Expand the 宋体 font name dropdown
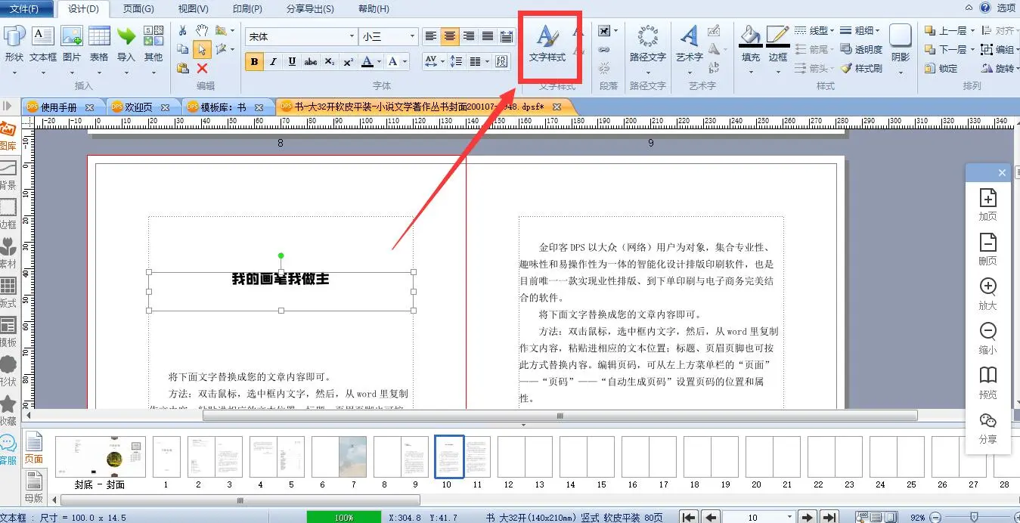This screenshot has height=523, width=1020. tap(352, 36)
